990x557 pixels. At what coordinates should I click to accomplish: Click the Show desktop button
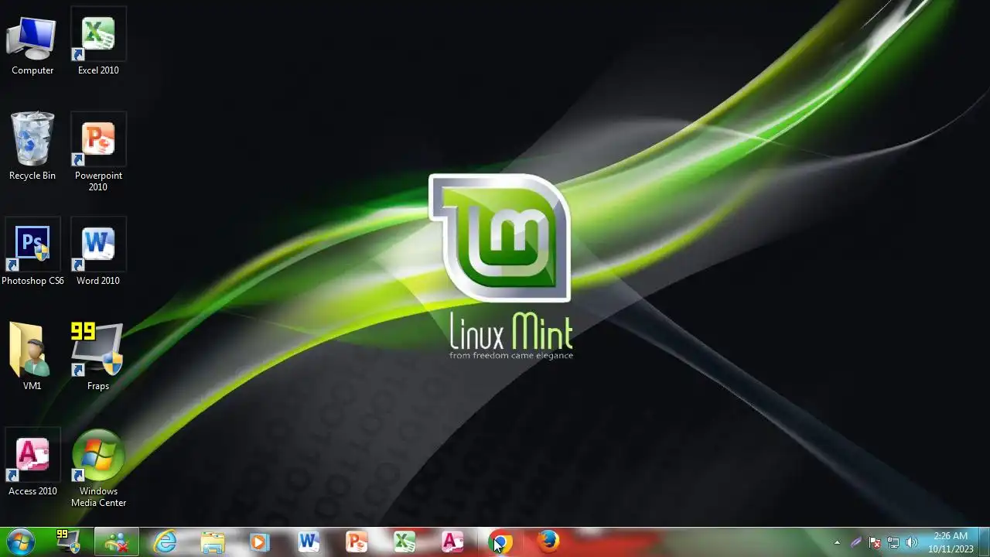(x=984, y=542)
